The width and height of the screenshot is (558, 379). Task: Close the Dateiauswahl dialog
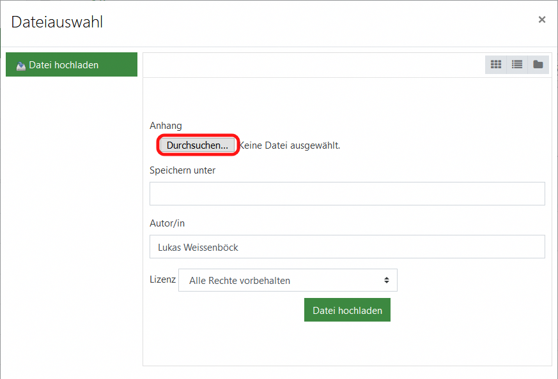click(542, 20)
